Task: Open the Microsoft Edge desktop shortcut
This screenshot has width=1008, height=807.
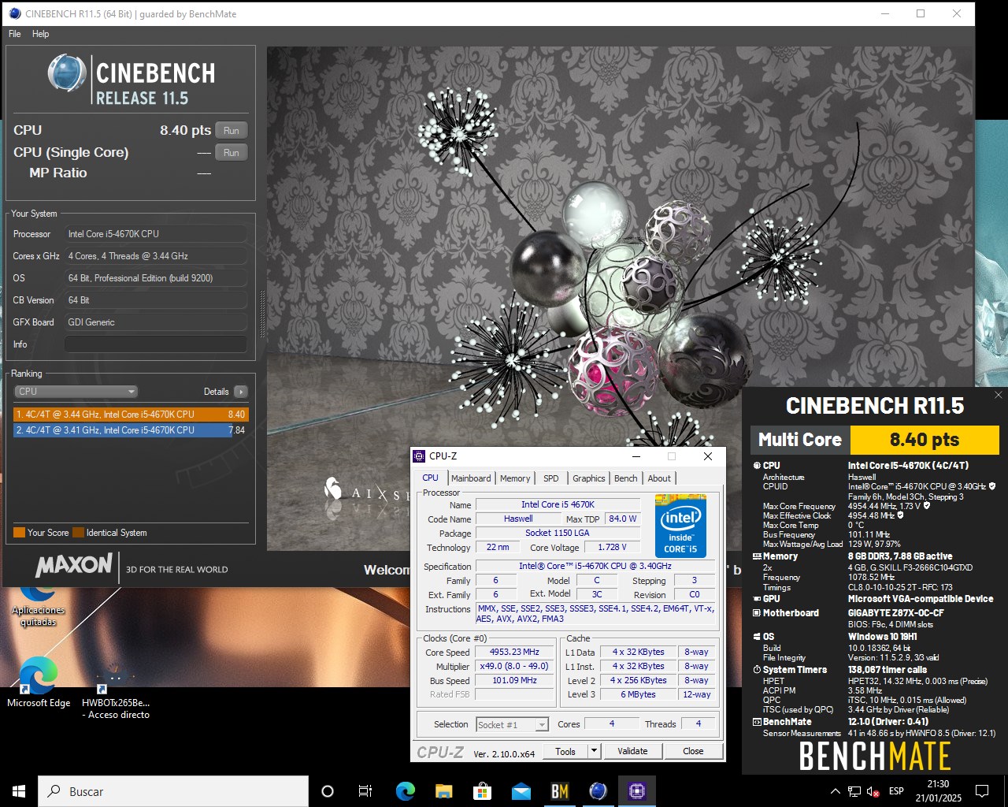Action: (x=39, y=682)
